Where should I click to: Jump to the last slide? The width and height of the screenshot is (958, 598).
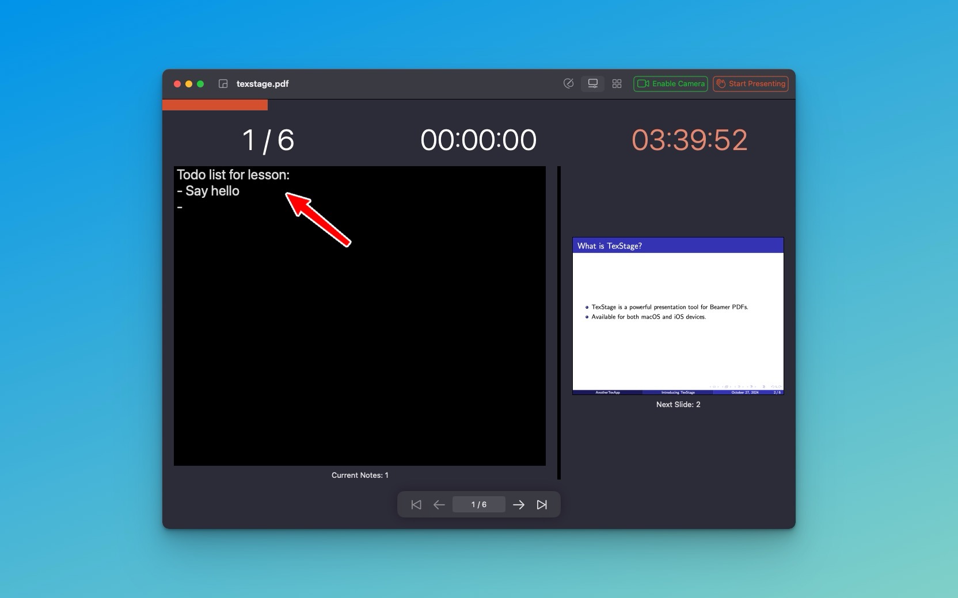[542, 504]
